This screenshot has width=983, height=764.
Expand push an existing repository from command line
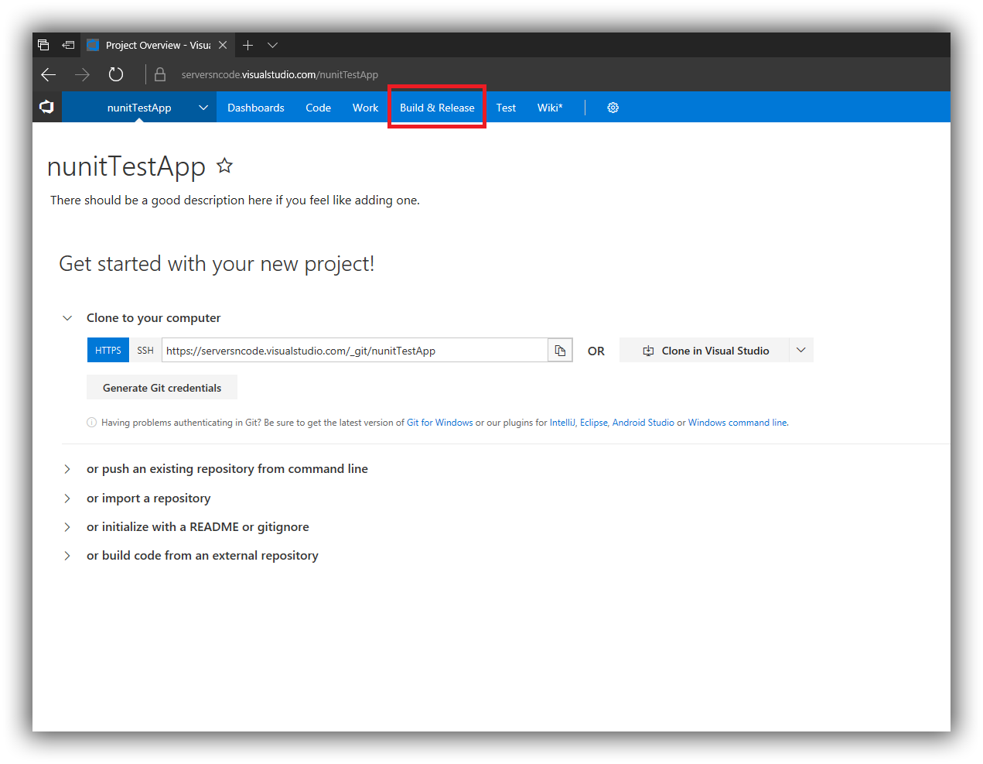click(x=67, y=469)
